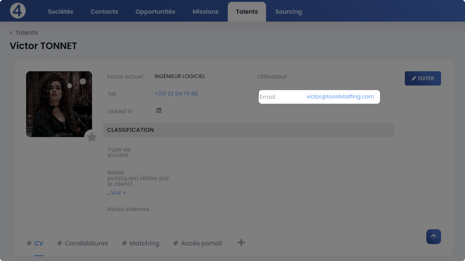Screen dimensions: 465x261
Task: Click the Tool4staffing logo icon
Action: [x=18, y=11]
